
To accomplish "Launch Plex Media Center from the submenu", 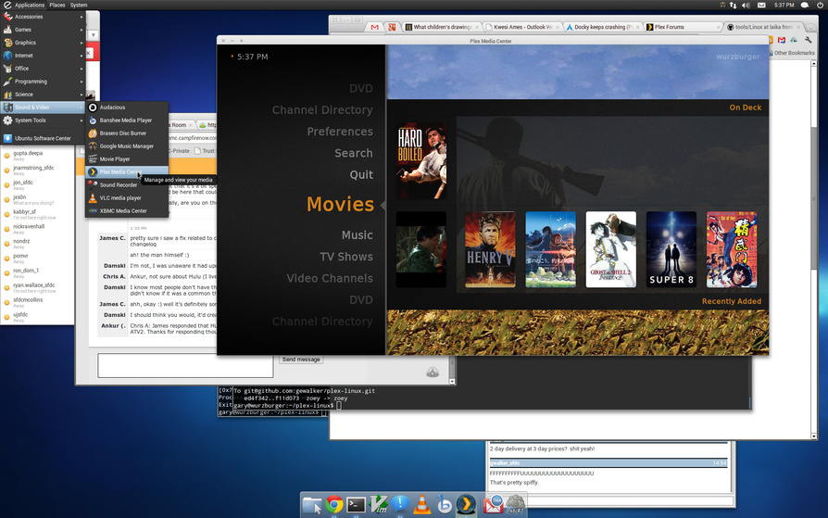I will [x=127, y=171].
